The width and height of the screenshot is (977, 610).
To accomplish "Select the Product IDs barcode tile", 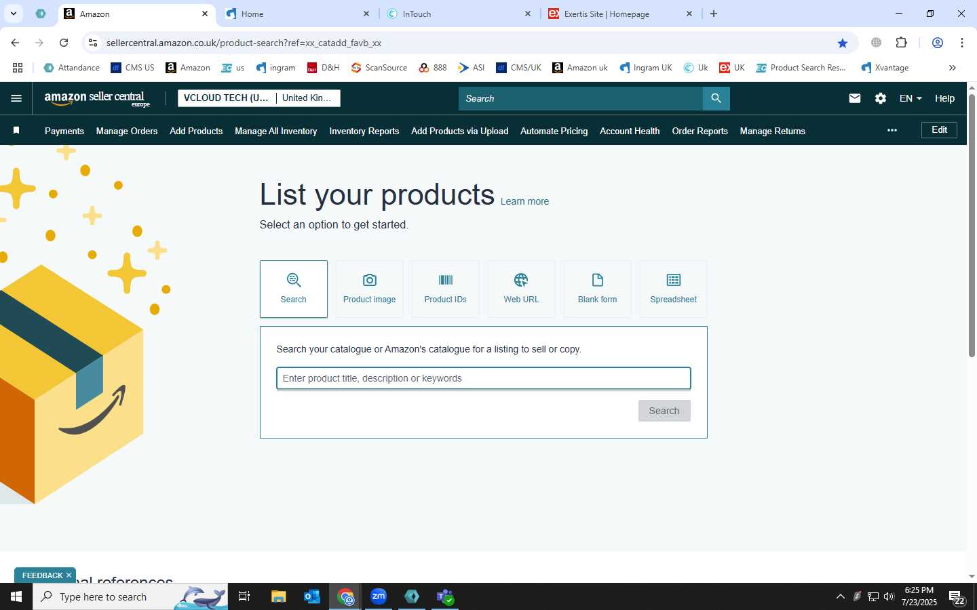I will coord(446,289).
